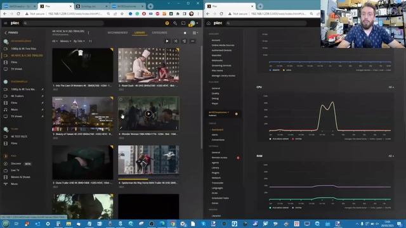Click the add to playlist icon in library toolbar
Viewport: 406px width, 228px height.
coord(184,41)
